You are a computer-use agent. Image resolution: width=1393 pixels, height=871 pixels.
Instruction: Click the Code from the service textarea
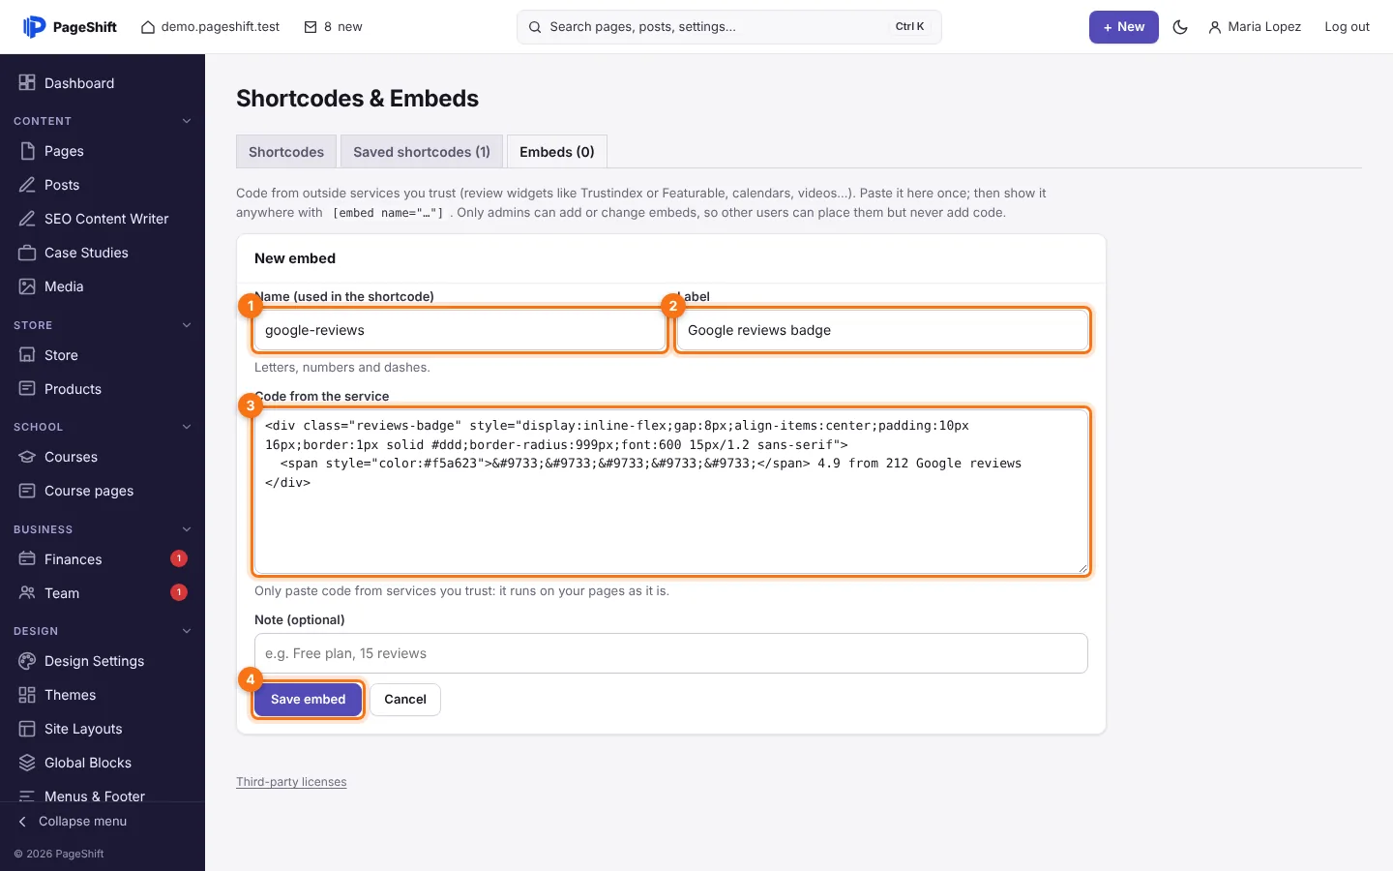click(x=671, y=492)
